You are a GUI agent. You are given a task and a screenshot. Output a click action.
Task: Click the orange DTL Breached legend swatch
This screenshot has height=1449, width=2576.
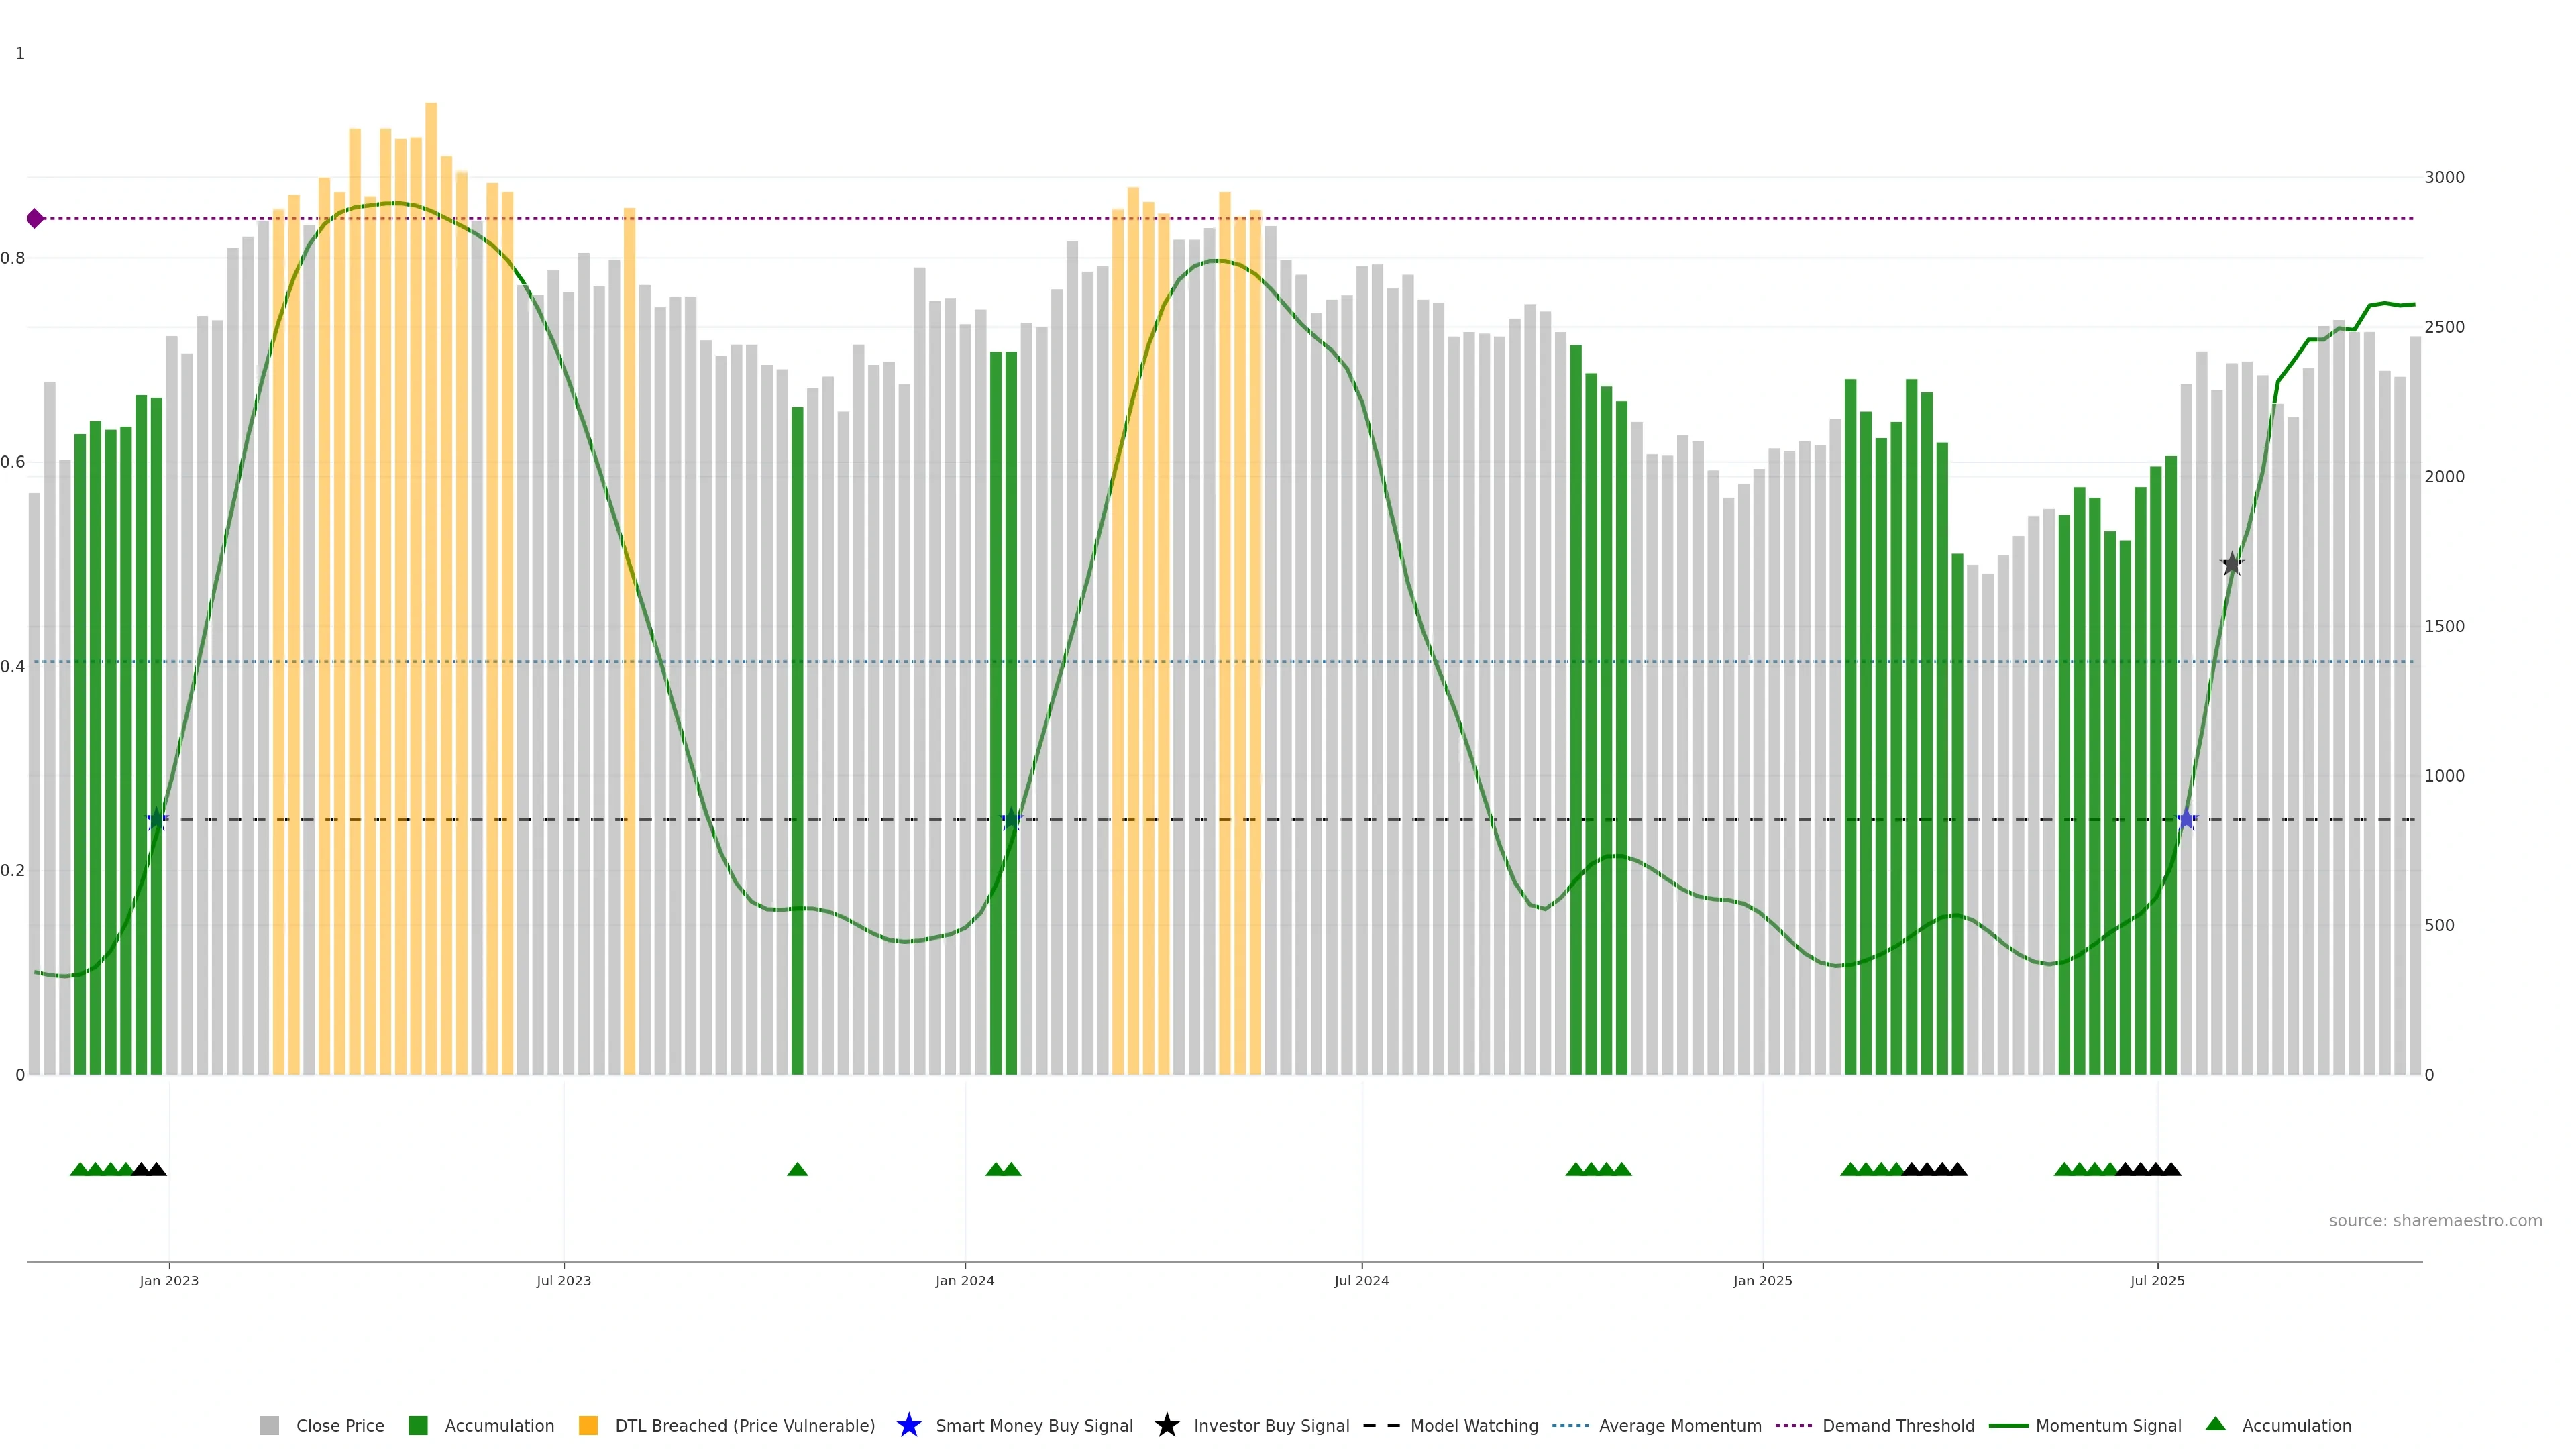click(588, 1425)
